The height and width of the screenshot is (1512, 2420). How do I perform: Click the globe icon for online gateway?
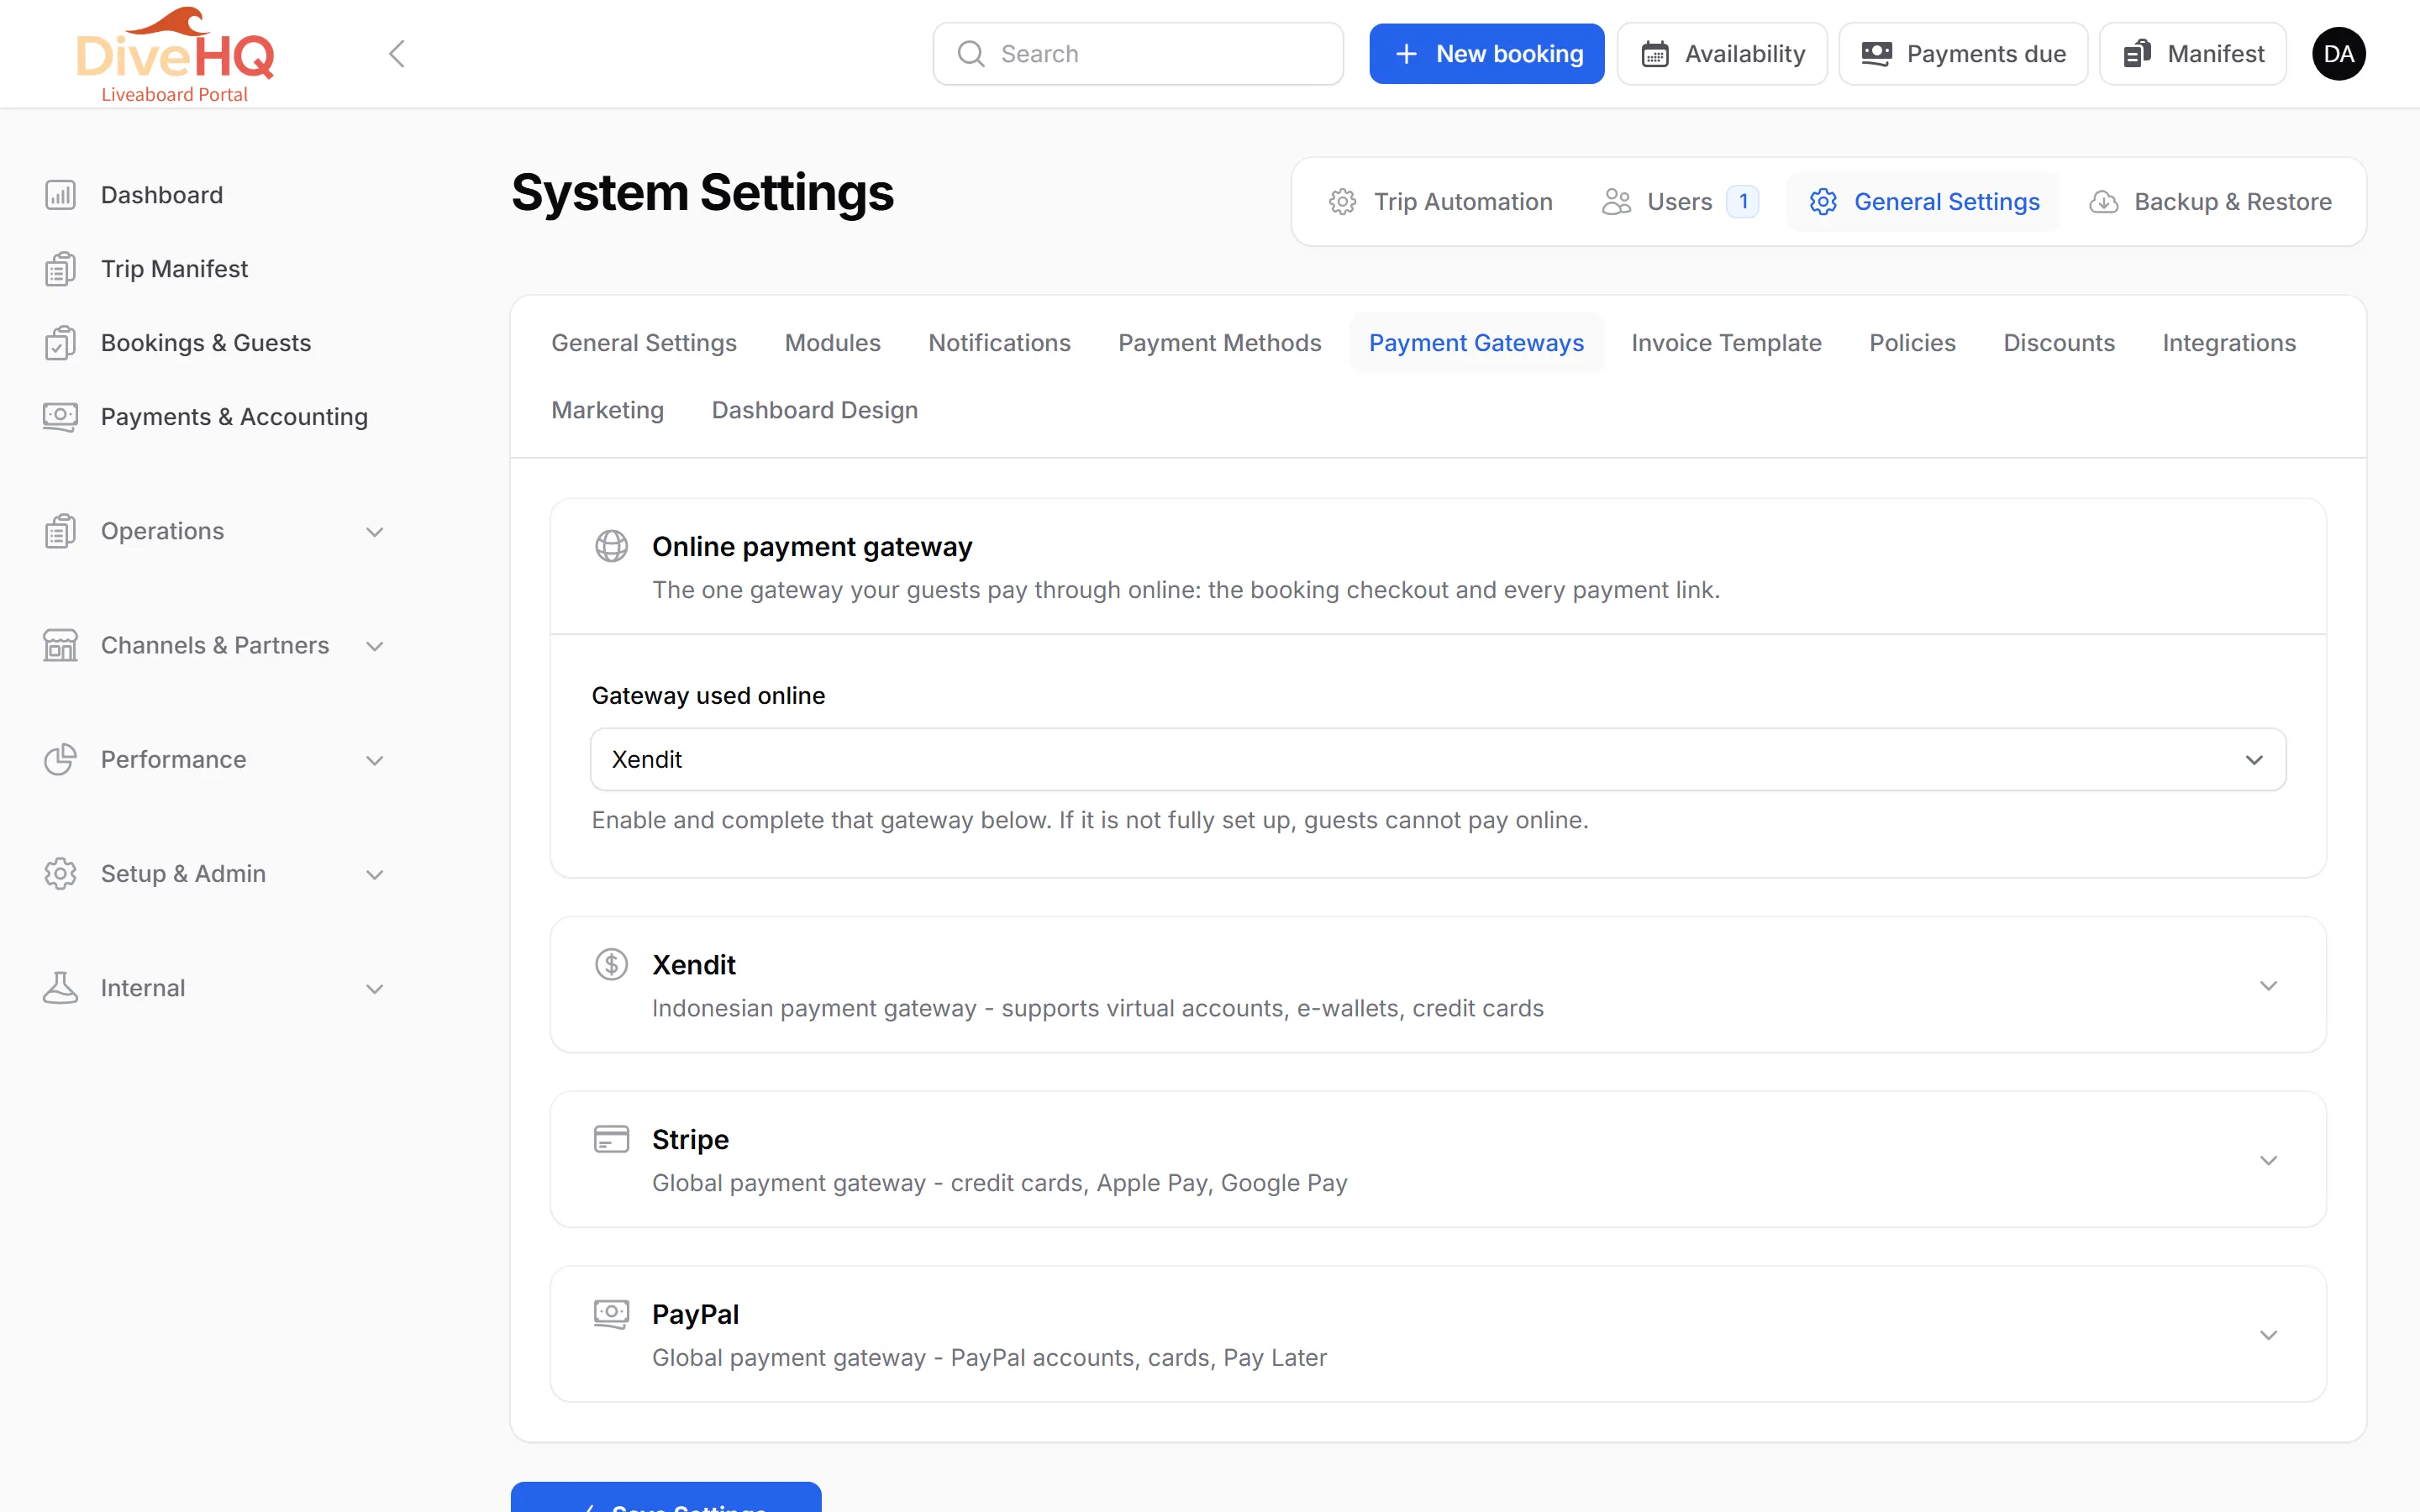(611, 546)
